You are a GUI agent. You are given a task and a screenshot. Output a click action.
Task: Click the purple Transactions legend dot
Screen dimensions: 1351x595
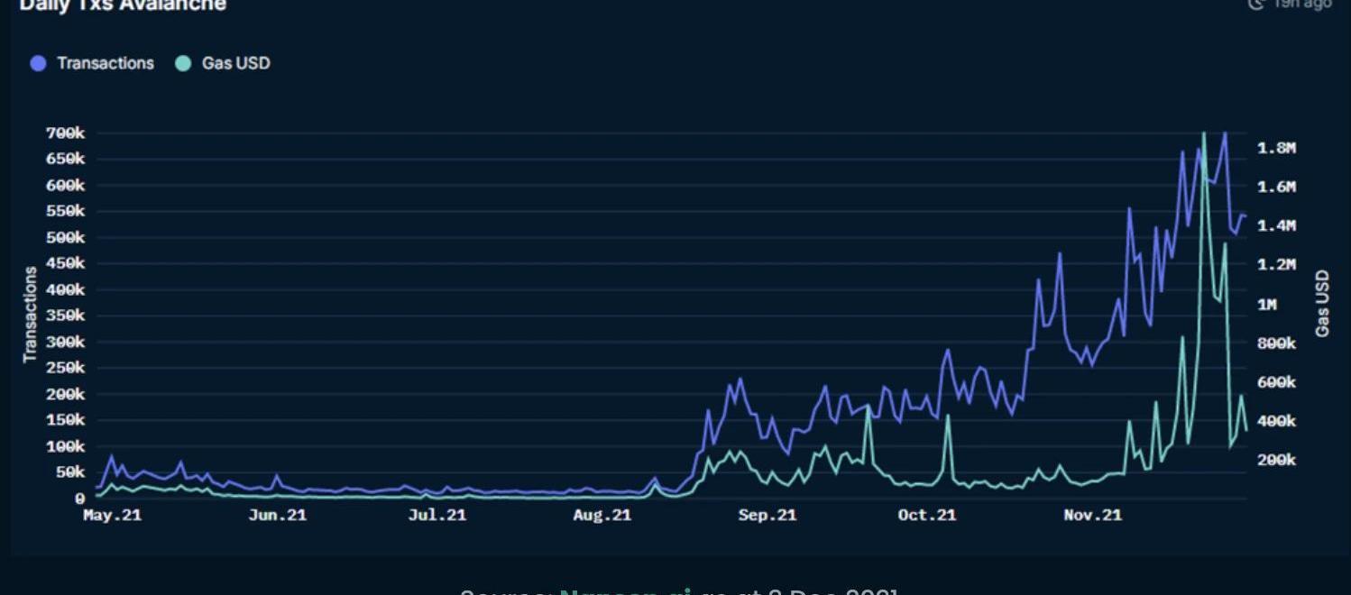coord(38,64)
